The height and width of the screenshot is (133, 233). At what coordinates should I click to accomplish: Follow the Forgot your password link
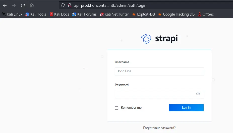tap(159, 128)
